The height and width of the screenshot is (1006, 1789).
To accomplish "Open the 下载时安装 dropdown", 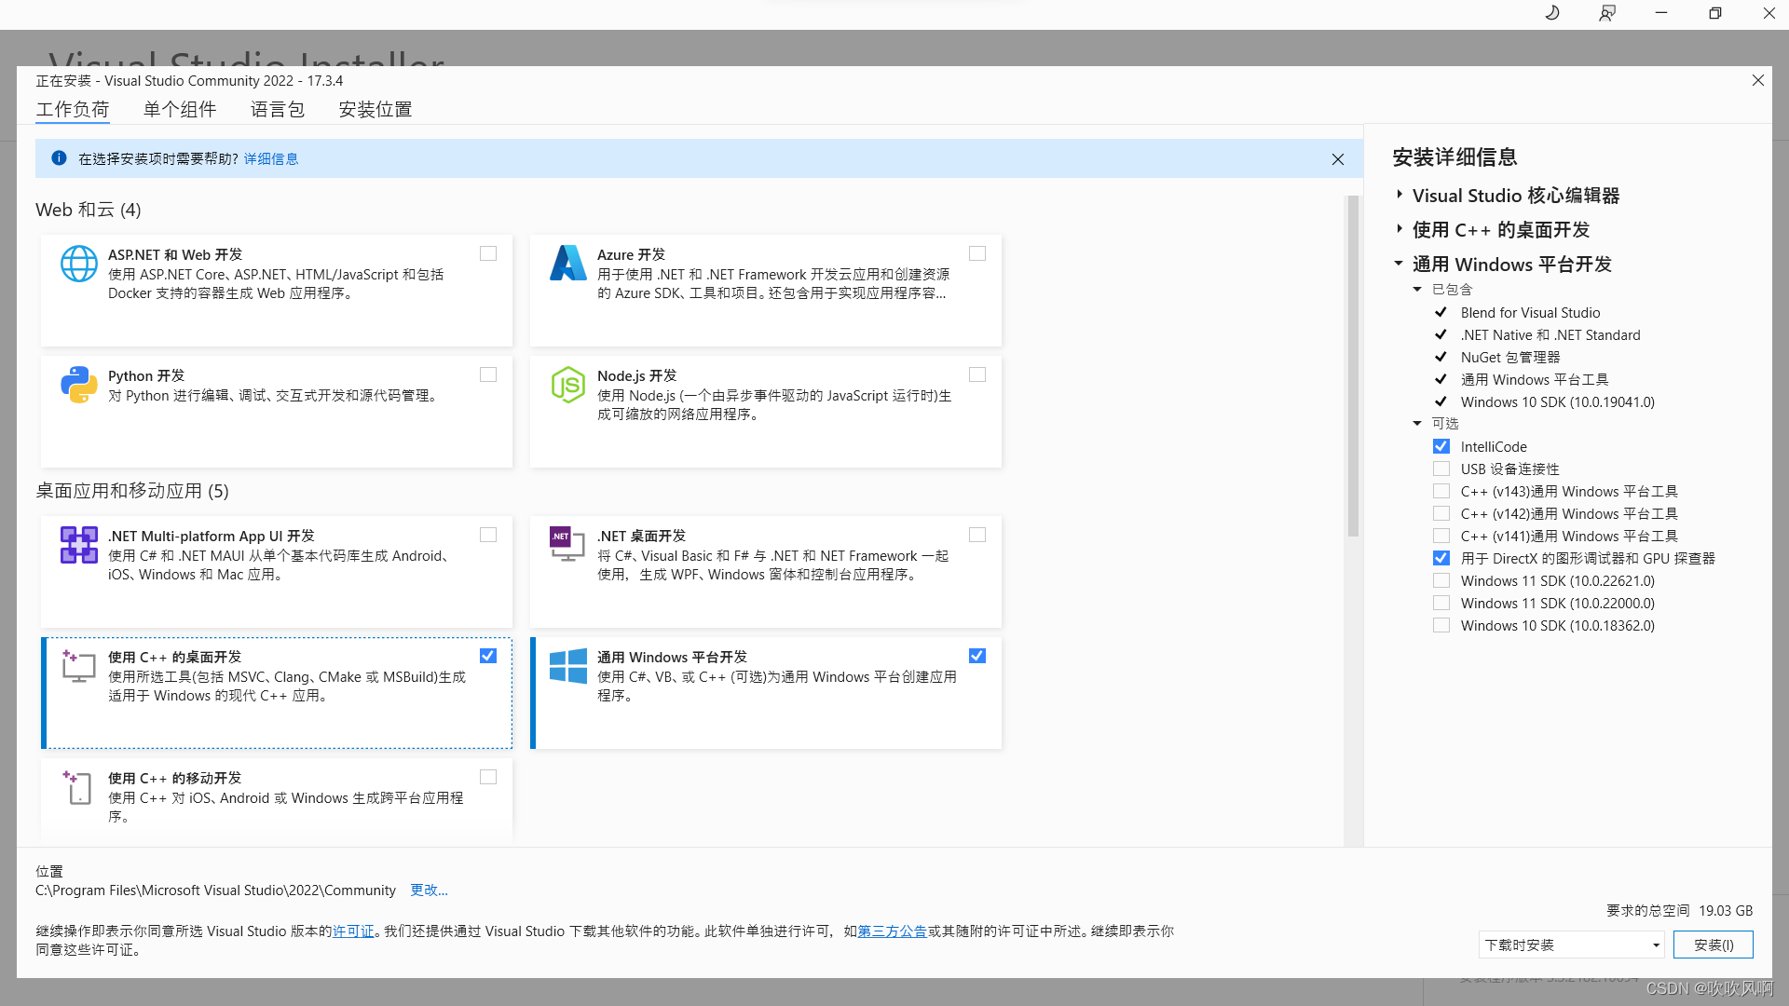I will tap(1571, 945).
